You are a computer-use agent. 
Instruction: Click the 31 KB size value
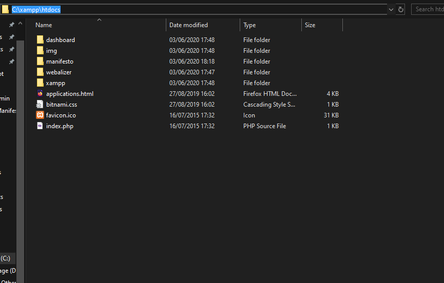[331, 115]
